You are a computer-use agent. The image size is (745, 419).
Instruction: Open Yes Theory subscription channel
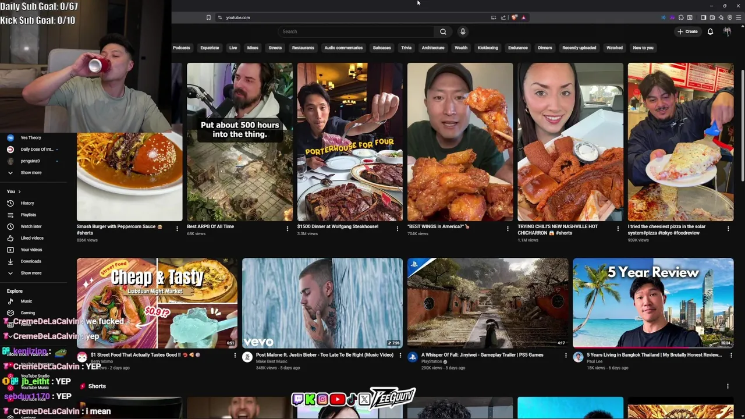coord(31,138)
